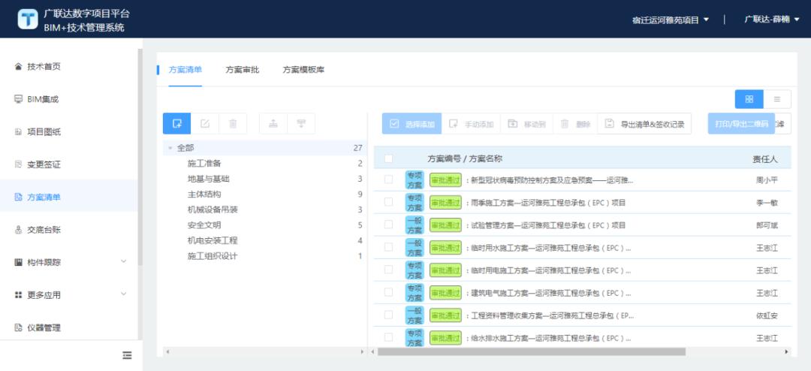Click the edit category icon
The width and height of the screenshot is (811, 371).
205,124
